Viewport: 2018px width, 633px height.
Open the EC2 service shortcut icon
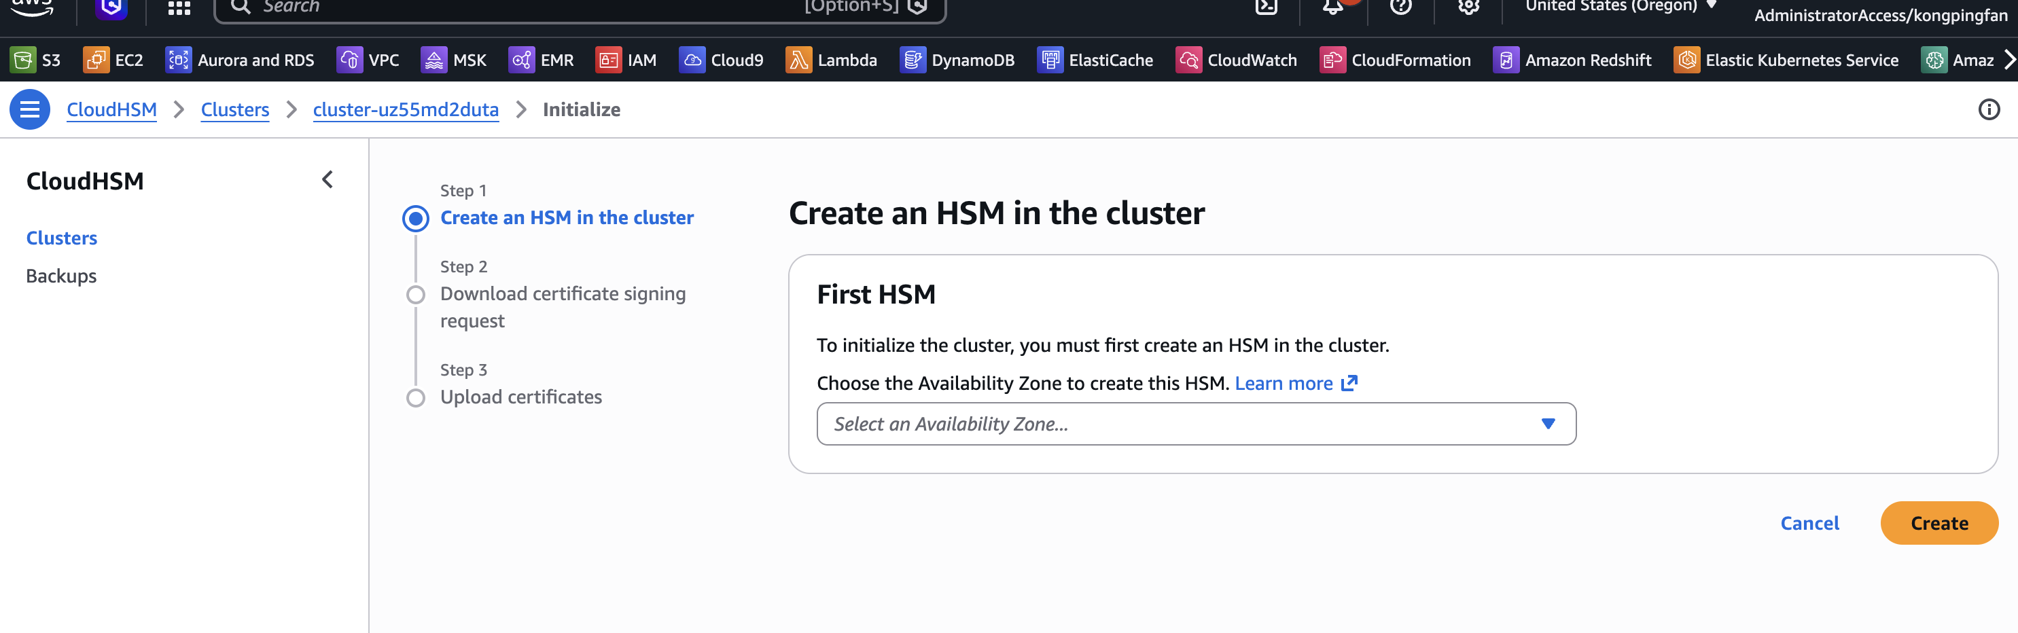(96, 60)
